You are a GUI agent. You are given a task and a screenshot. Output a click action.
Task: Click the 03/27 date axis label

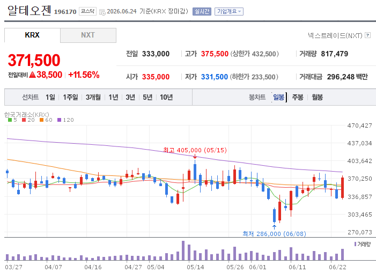click(x=13, y=267)
